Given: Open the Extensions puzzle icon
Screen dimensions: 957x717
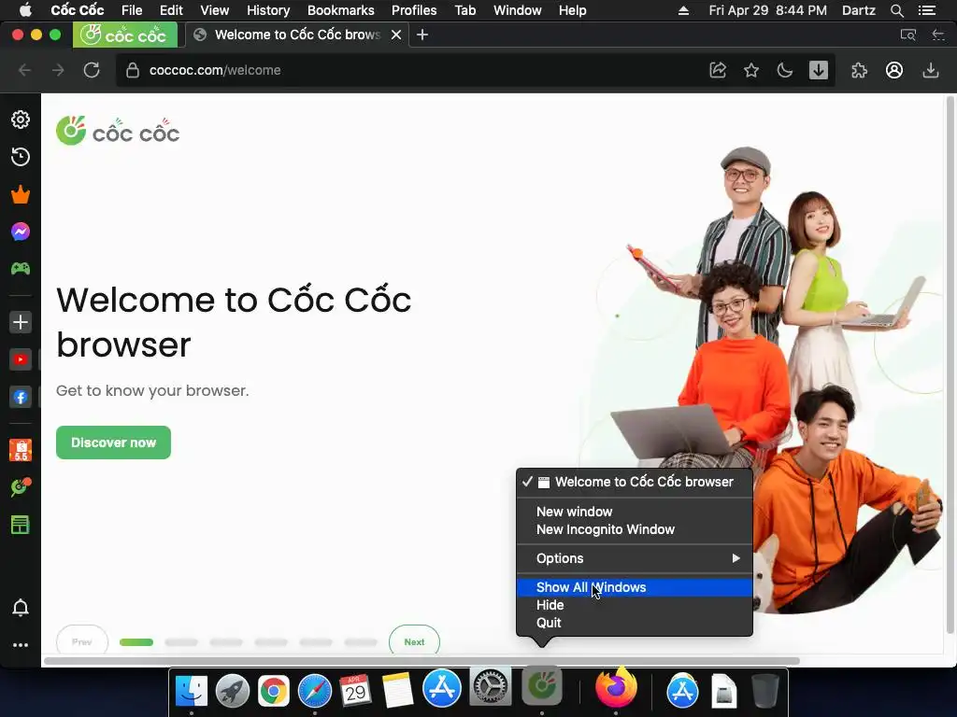Looking at the screenshot, I should [x=859, y=70].
